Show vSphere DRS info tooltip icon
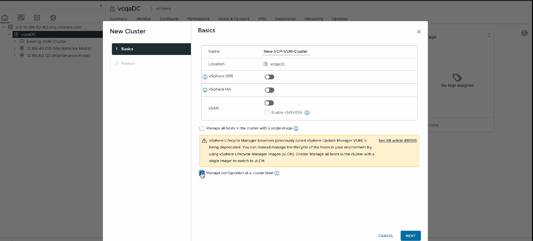Image resolution: width=533 pixels, height=241 pixels. click(x=205, y=77)
